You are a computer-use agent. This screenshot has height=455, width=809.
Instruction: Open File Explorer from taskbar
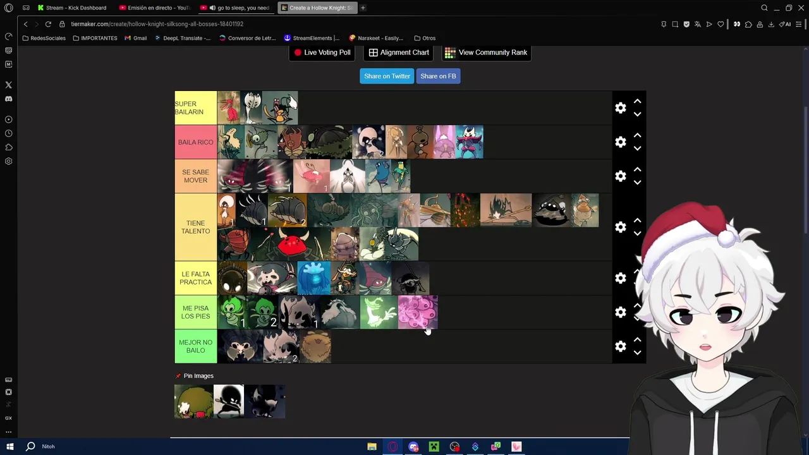pyautogui.click(x=372, y=447)
